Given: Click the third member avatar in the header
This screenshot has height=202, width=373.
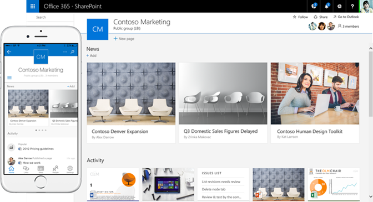Looking at the screenshot, I should click(331, 27).
